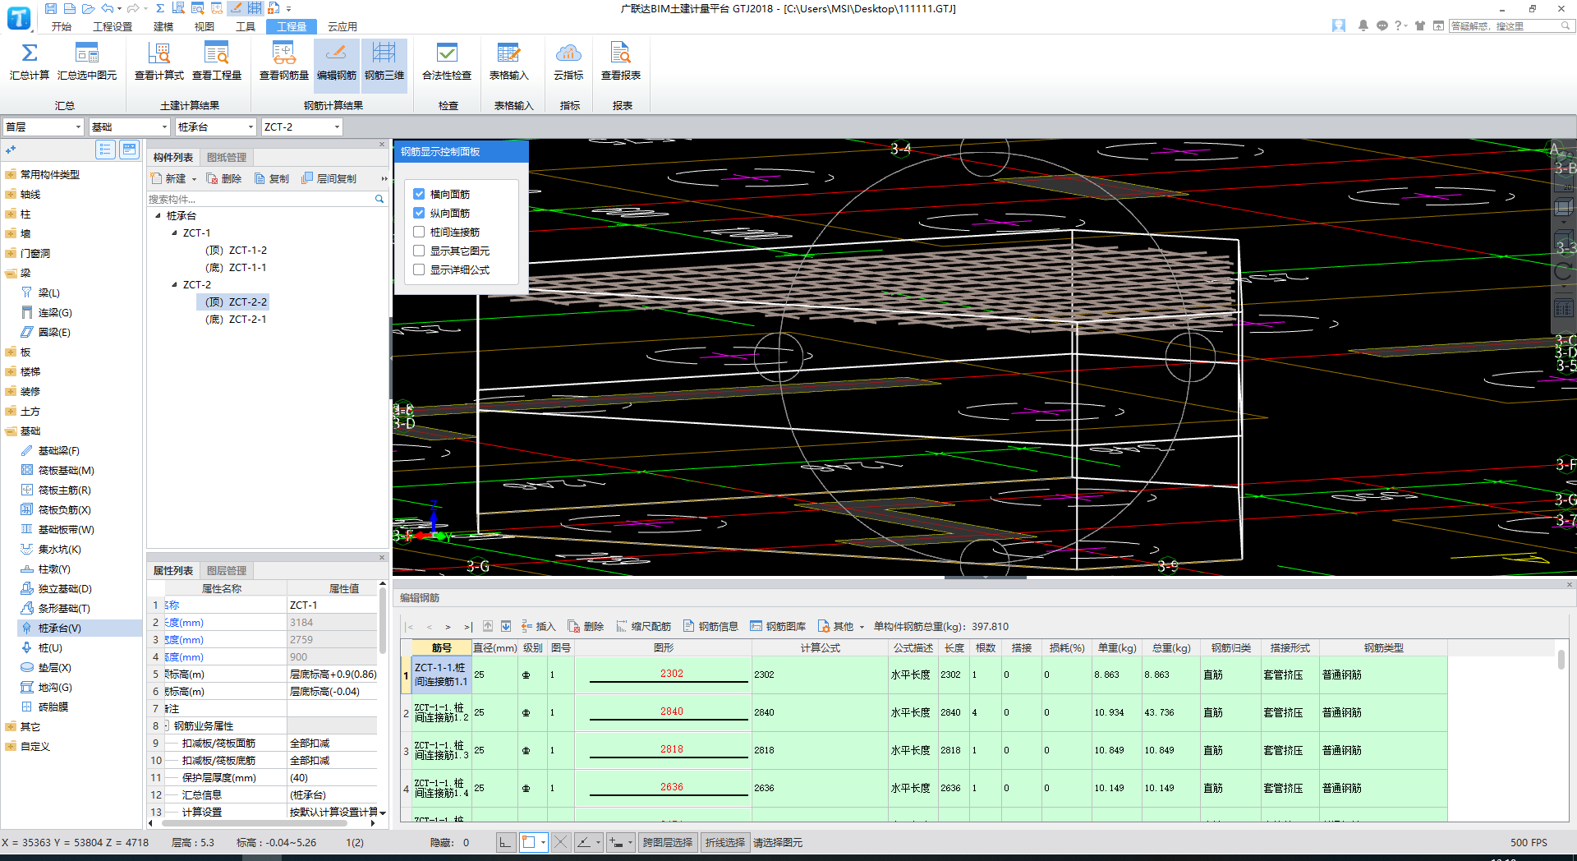Open 表格输入 tool

509,62
